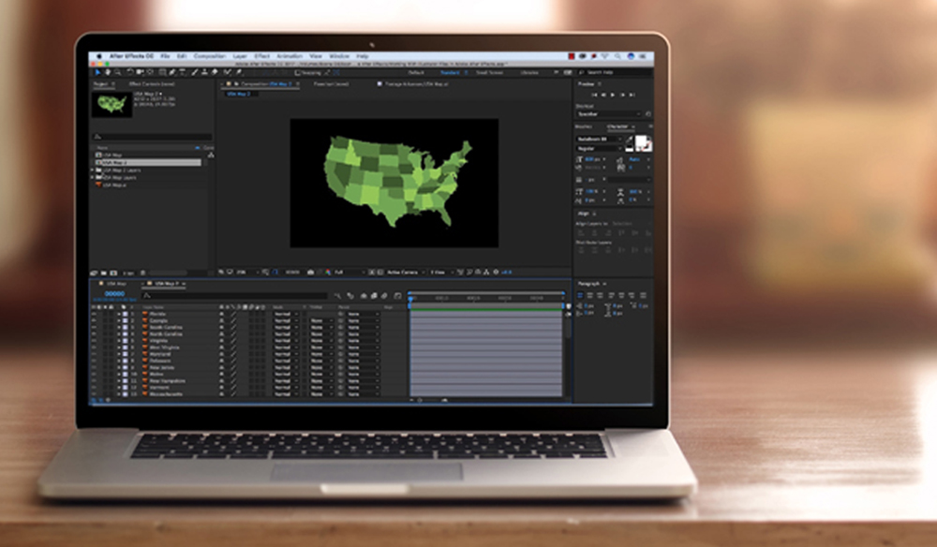Hide the Florida layer
This screenshot has height=547, width=937.
click(x=94, y=313)
